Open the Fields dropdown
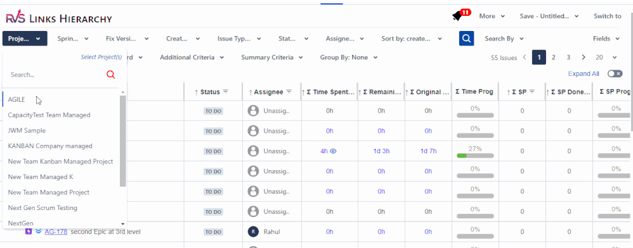 606,39
